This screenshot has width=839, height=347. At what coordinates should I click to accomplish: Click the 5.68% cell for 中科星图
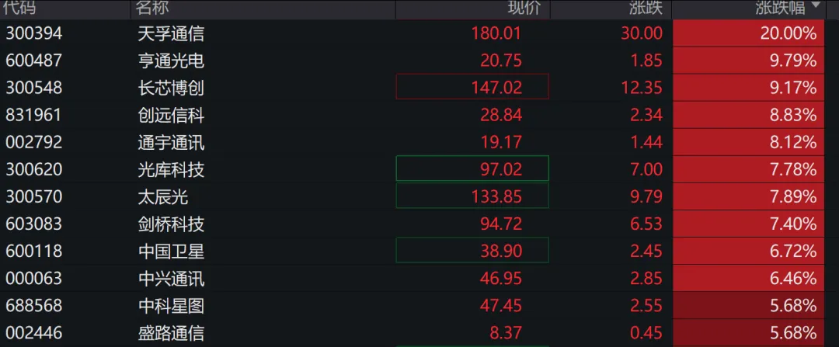coord(789,305)
